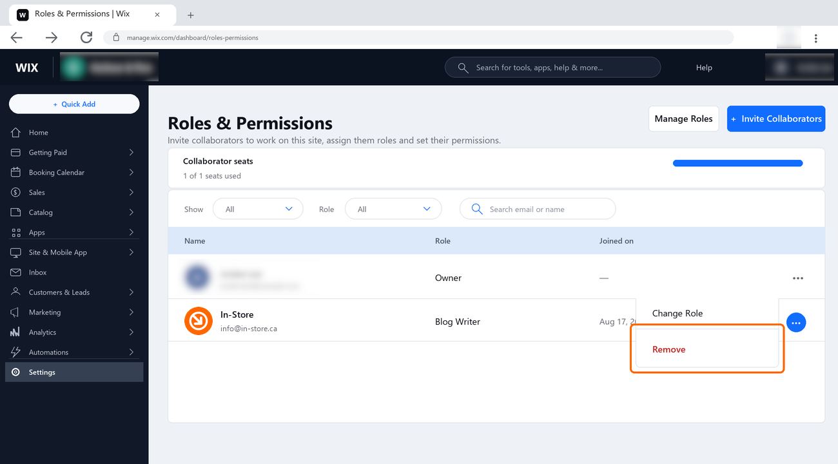Screen dimensions: 838x464
Task: Expand the Analytics submenu chevron
Action: pyautogui.click(x=132, y=333)
